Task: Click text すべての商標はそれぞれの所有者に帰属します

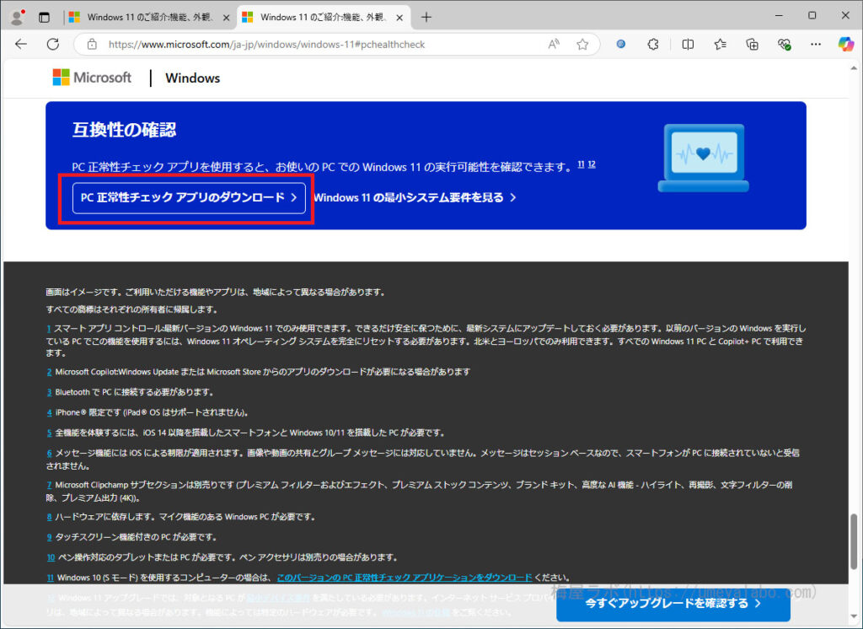Action: pos(131,309)
